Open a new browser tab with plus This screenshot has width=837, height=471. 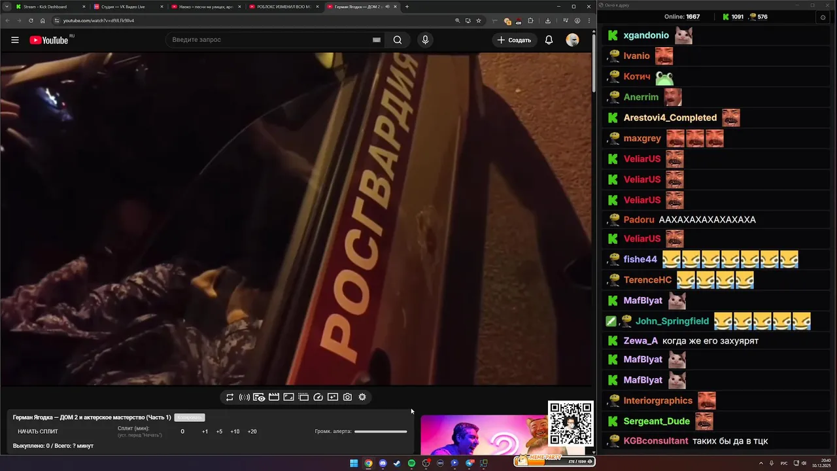click(407, 7)
